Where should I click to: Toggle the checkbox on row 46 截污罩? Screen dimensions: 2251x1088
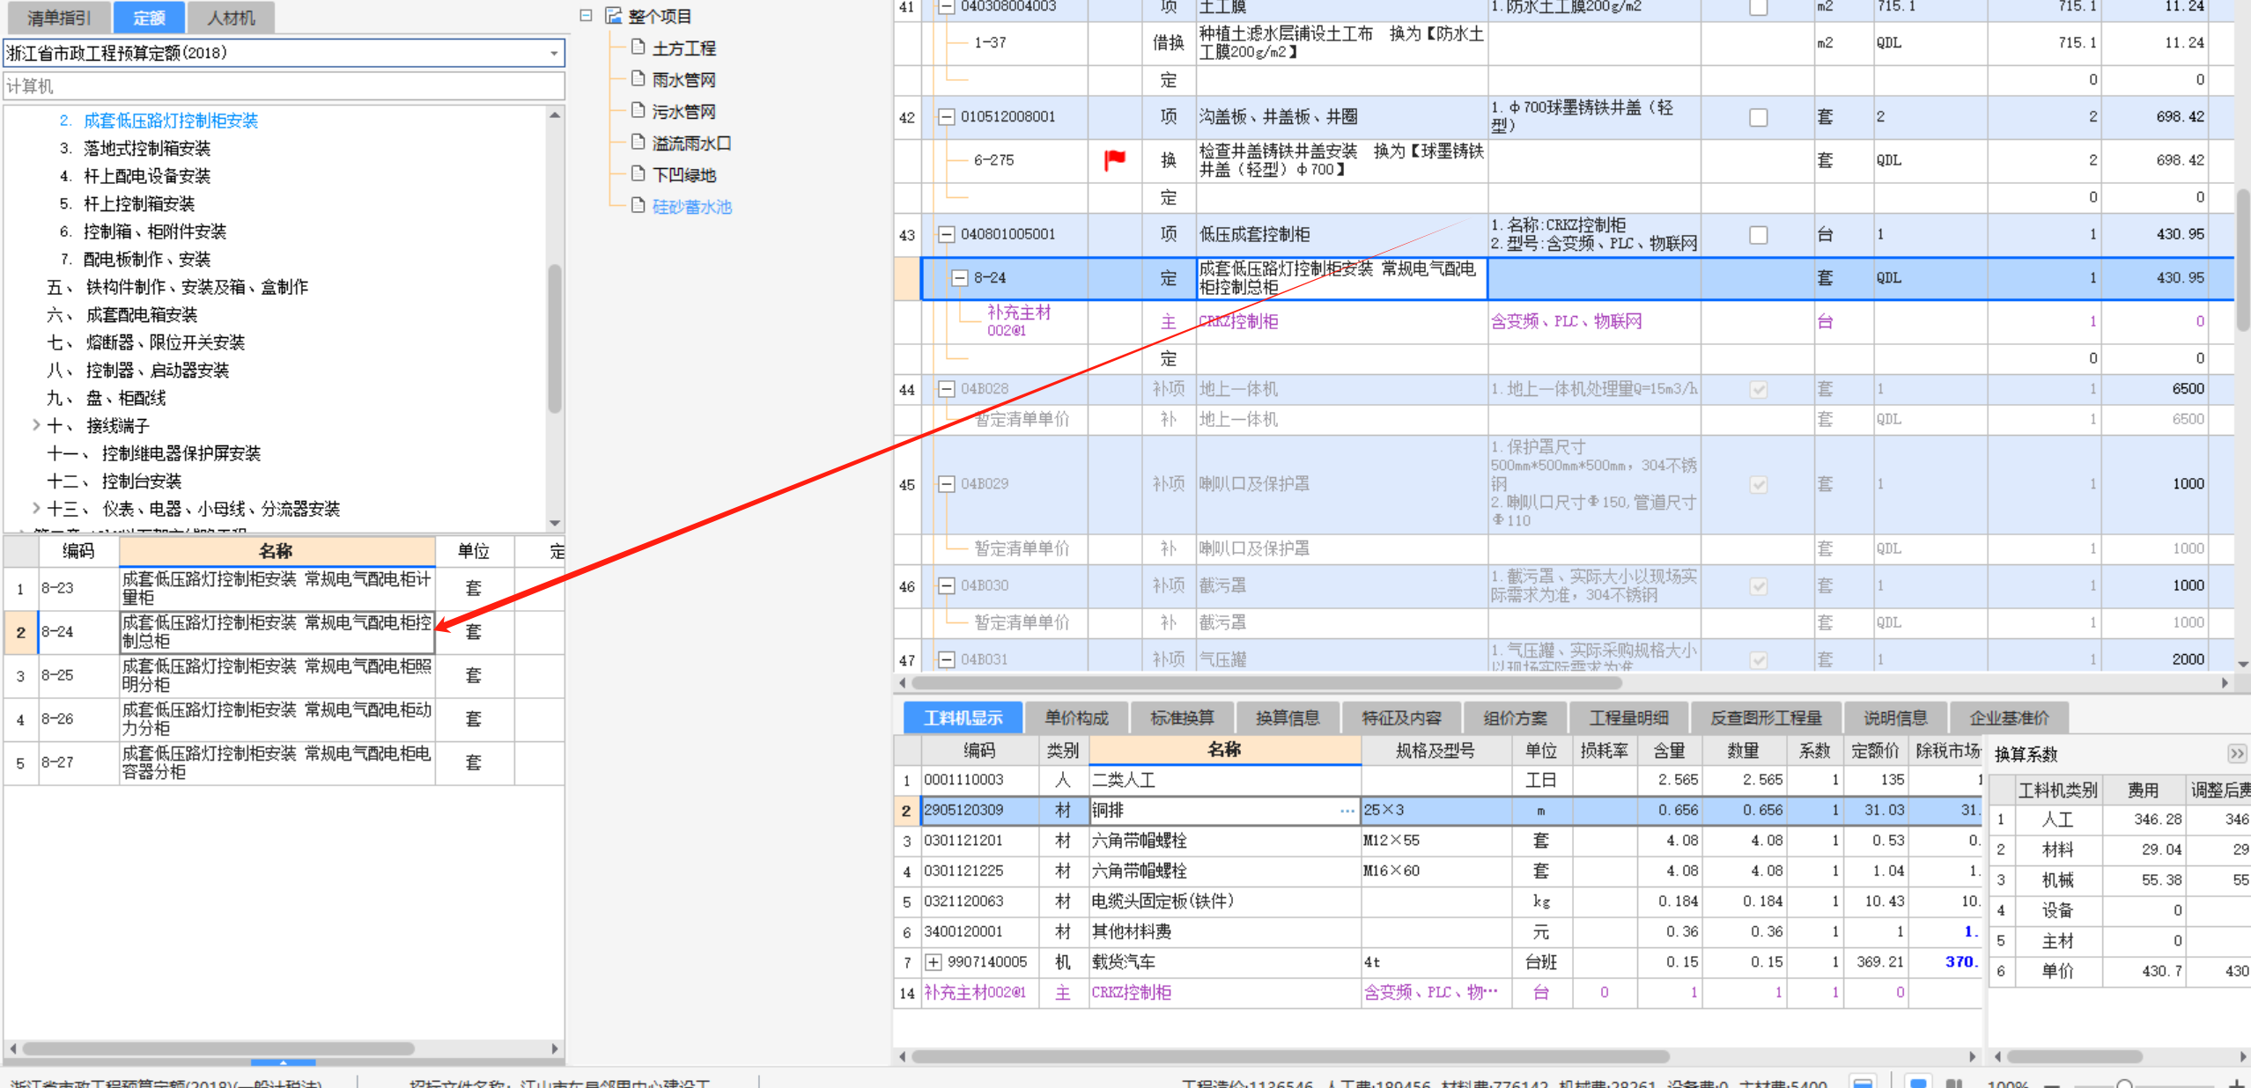click(x=1759, y=586)
